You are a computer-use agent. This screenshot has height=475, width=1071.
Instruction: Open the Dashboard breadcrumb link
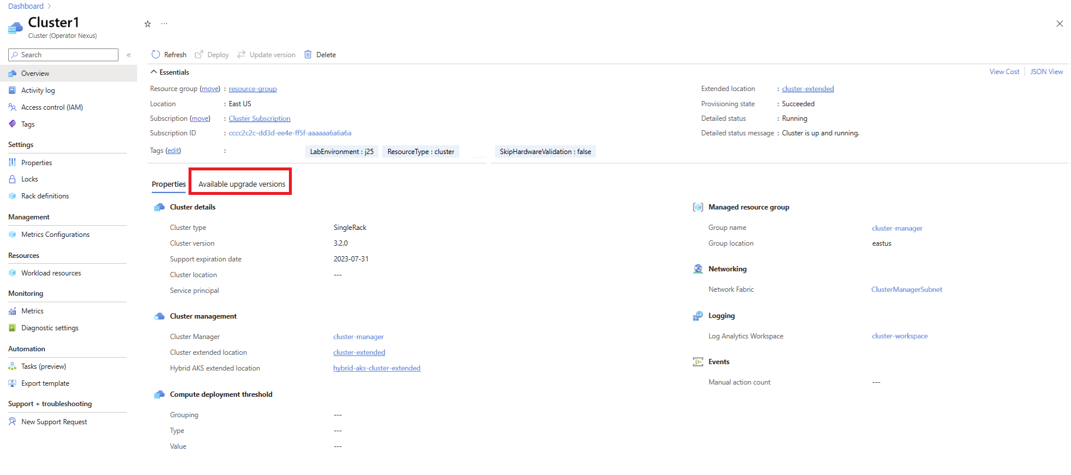(x=26, y=6)
